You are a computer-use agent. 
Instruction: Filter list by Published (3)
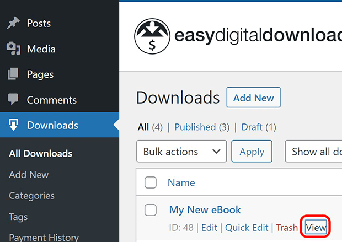click(202, 127)
